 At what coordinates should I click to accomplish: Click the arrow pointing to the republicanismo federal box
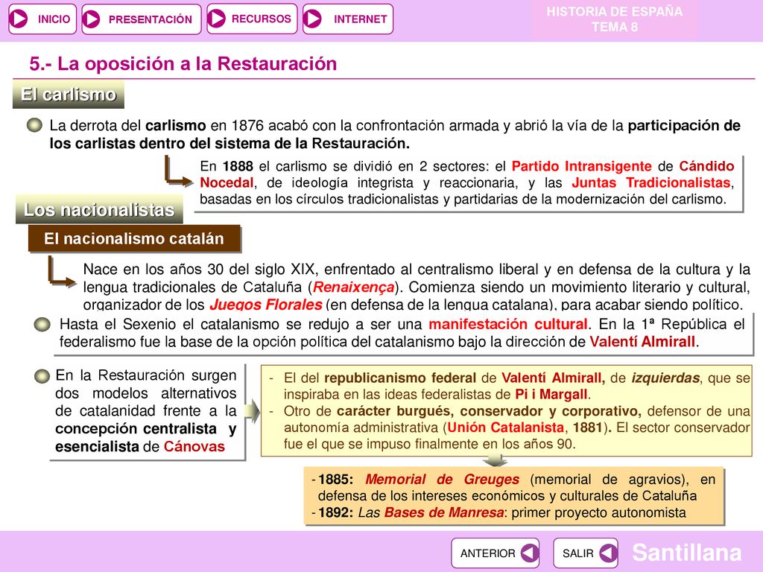(x=253, y=411)
